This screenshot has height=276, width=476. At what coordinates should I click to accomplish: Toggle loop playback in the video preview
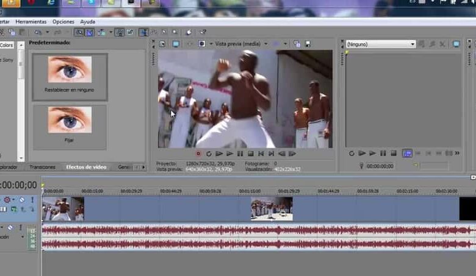[209, 154]
